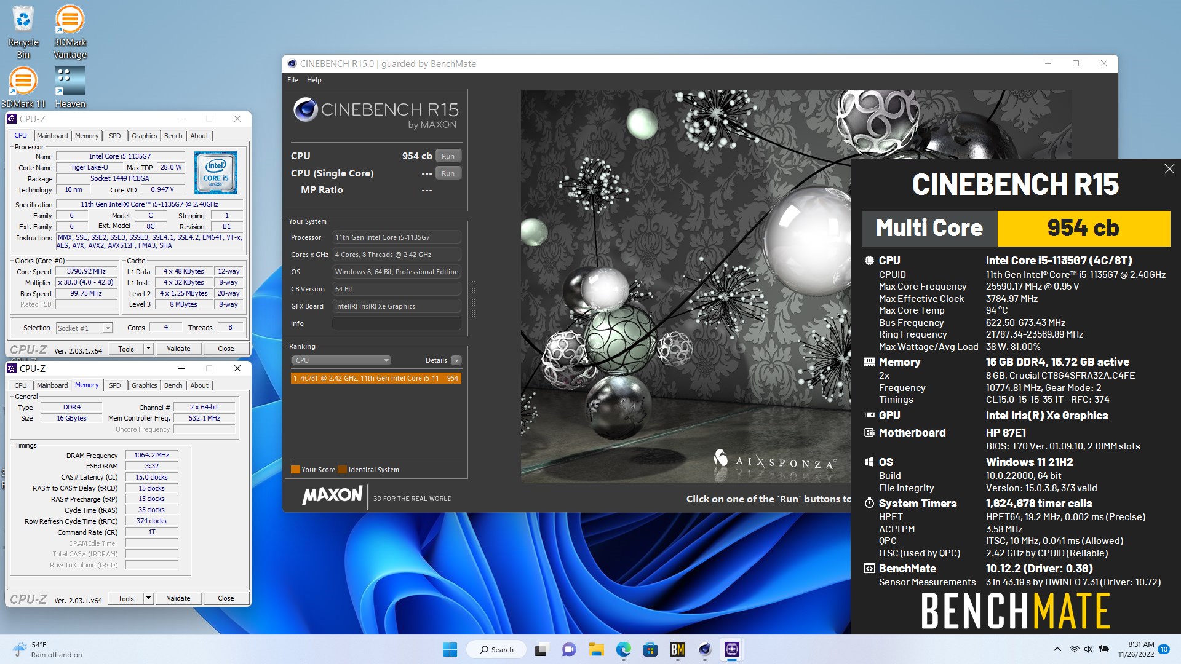
Task: Open the Socket #1 selection dropdown
Action: [x=85, y=328]
